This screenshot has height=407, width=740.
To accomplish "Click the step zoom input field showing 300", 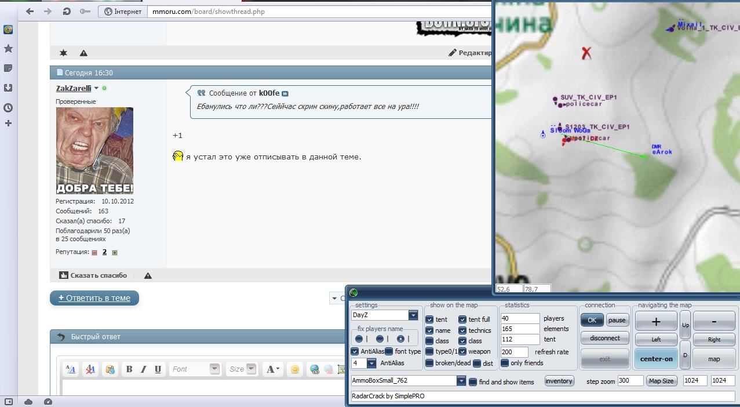I will click(x=630, y=381).
